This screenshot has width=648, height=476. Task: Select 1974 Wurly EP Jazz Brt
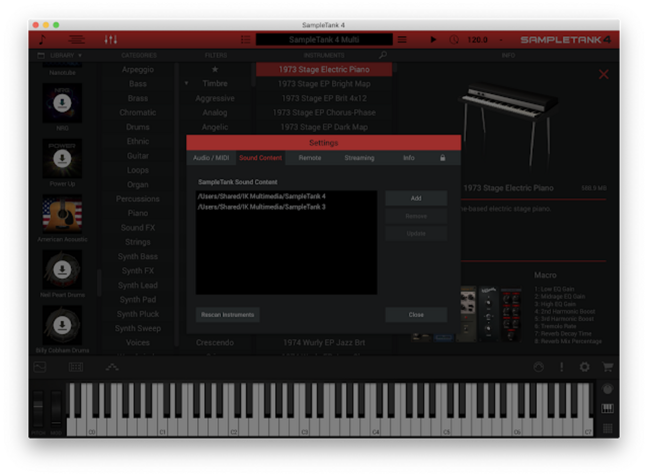coord(324,342)
